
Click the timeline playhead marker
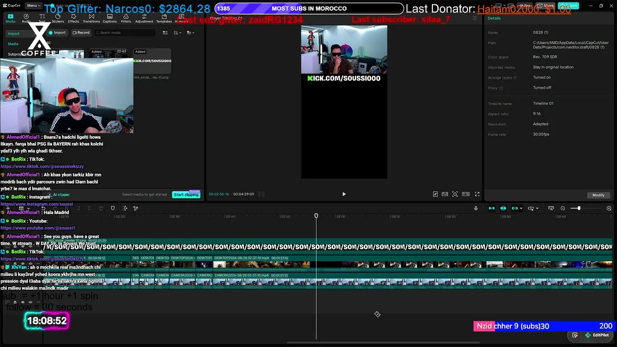point(316,216)
